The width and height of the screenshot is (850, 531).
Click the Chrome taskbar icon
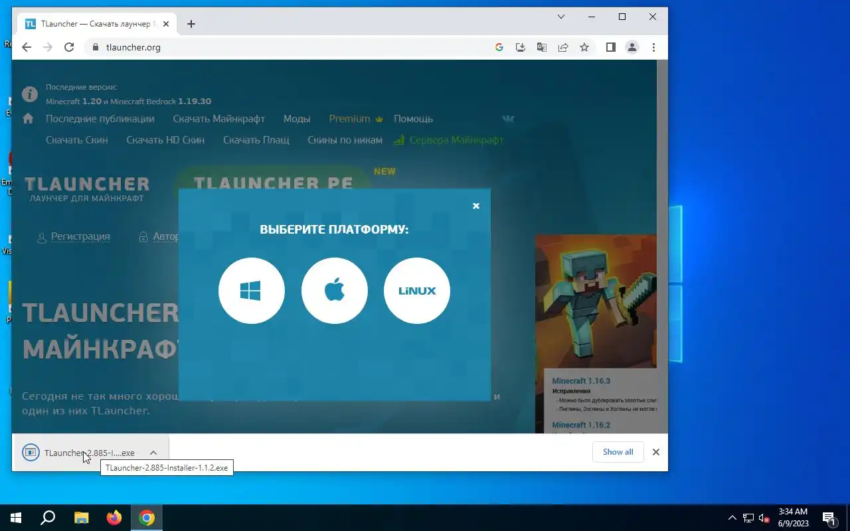(147, 518)
